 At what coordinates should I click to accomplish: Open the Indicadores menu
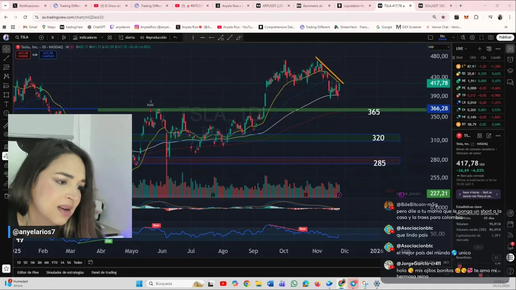[85, 37]
